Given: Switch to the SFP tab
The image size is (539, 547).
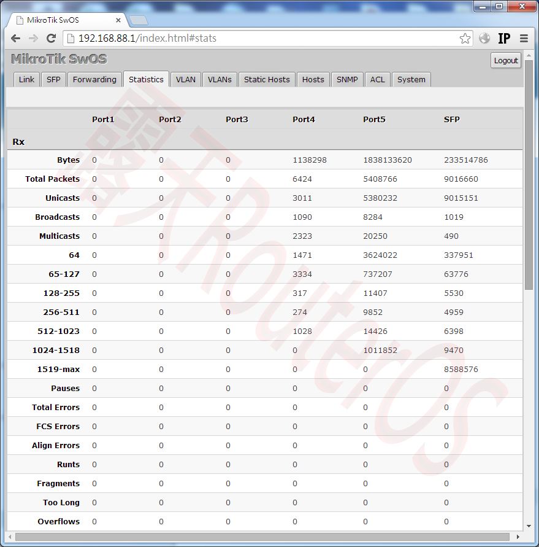Looking at the screenshot, I should pyautogui.click(x=53, y=80).
